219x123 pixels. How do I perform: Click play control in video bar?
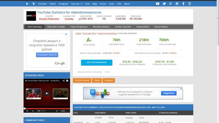tap(27, 111)
